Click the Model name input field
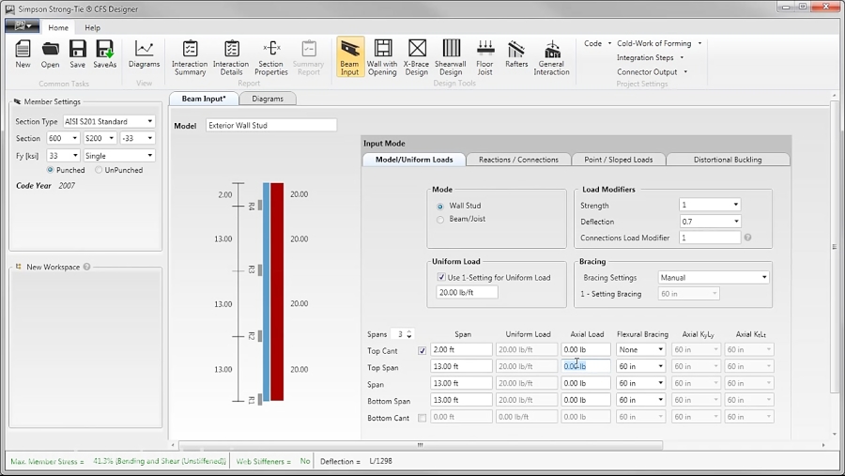This screenshot has width=845, height=476. tap(270, 125)
